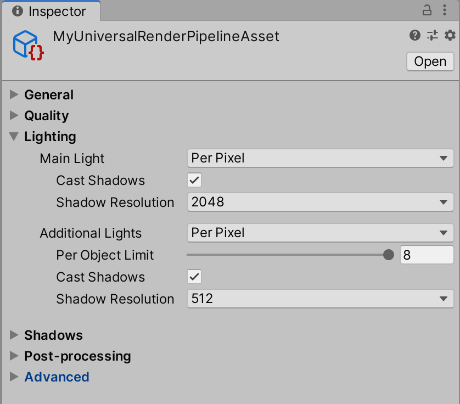Click the Per Object Limit slider handle
460x404 pixels.
[389, 255]
